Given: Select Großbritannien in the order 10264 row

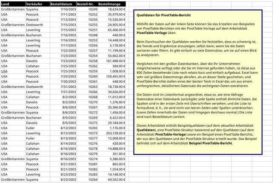Looking at the screenshot, I should pyautogui.click(x=13, y=180).
